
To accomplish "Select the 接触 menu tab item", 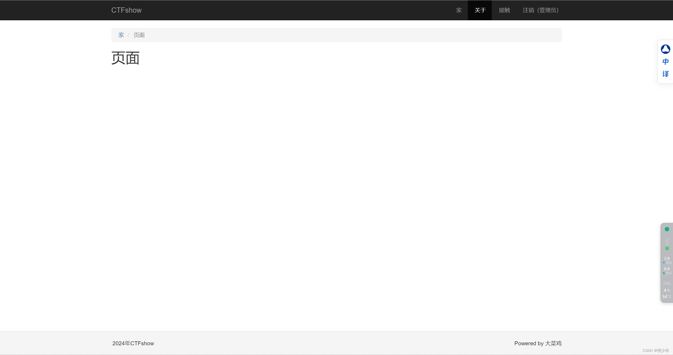I will tap(504, 10).
